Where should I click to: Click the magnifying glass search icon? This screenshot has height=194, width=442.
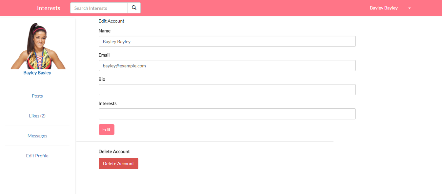click(x=134, y=8)
